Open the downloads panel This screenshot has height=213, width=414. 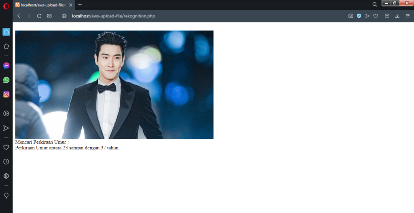[397, 16]
